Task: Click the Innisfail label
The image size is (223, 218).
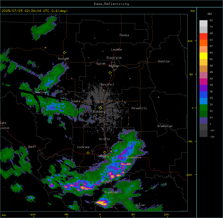Action: click(107, 84)
